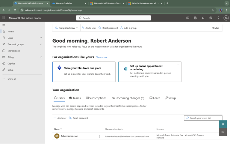Image resolution: width=230 pixels, height=144 pixels.
Task: Expand Teams & groups nav section
Action: (41, 44)
